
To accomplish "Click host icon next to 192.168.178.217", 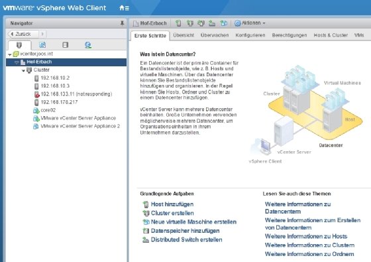I will click(36, 102).
